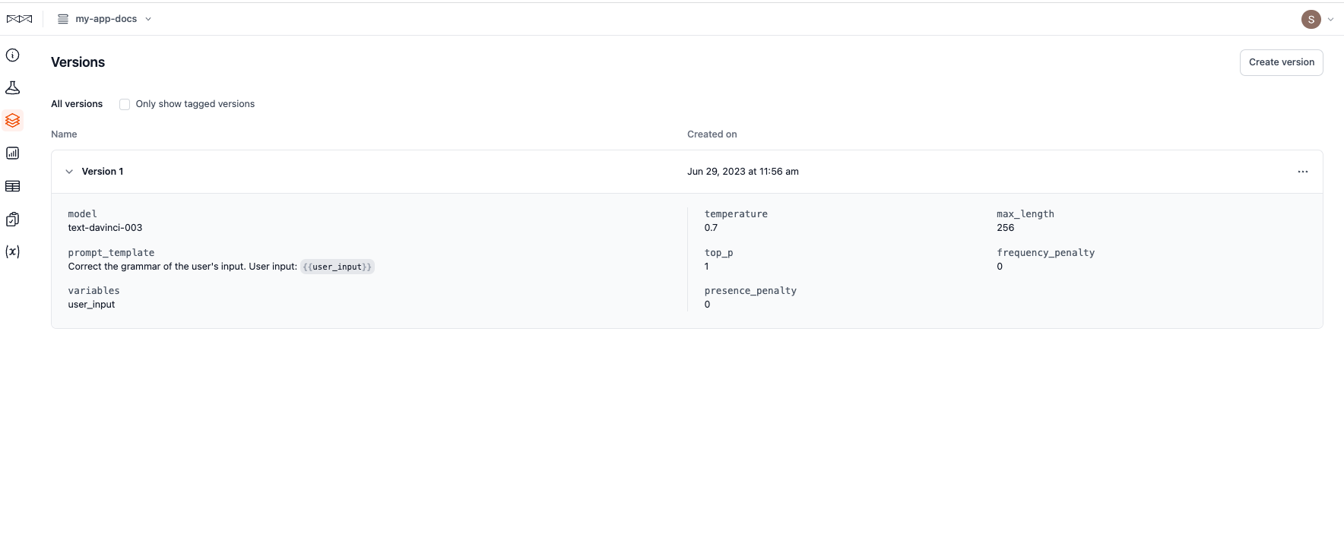Open the info sidebar icon
The height and width of the screenshot is (537, 1344).
(x=13, y=55)
